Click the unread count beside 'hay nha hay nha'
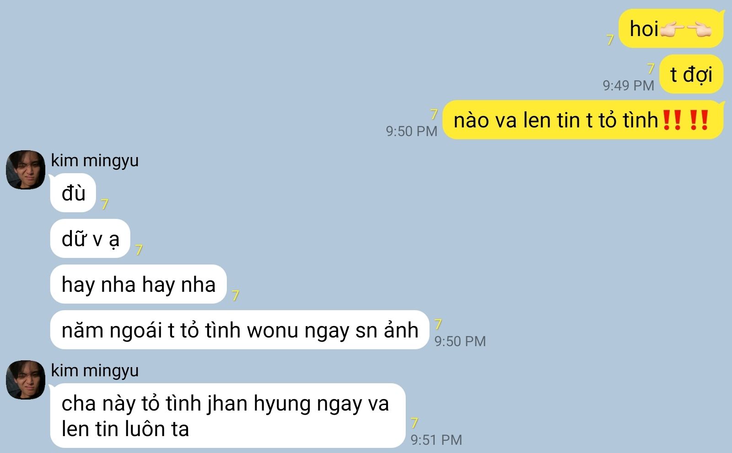732x453 pixels. click(236, 295)
